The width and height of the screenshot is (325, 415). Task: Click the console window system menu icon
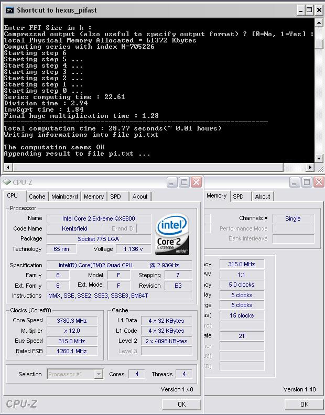pos(9,10)
